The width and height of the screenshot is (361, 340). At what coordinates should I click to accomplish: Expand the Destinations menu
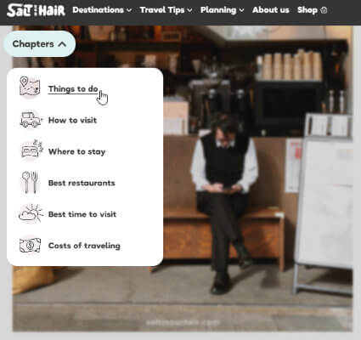coord(102,10)
